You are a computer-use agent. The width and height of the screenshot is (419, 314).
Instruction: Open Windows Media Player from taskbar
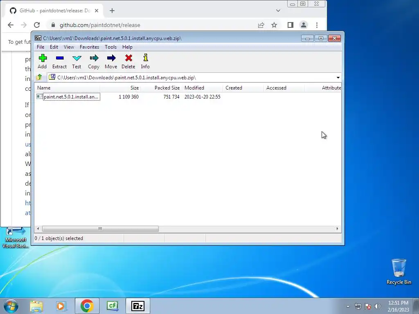coord(61,306)
